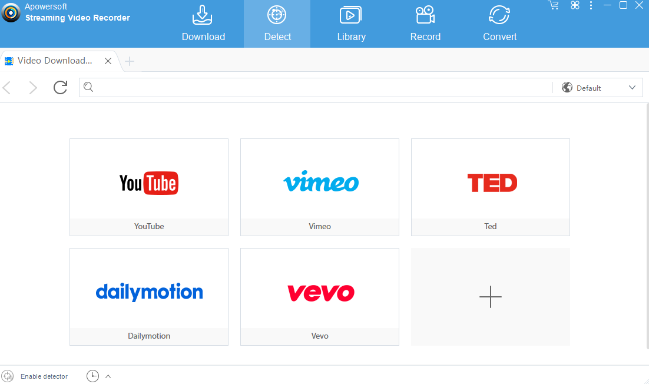Click the command-symbol icon in title bar

(x=575, y=5)
